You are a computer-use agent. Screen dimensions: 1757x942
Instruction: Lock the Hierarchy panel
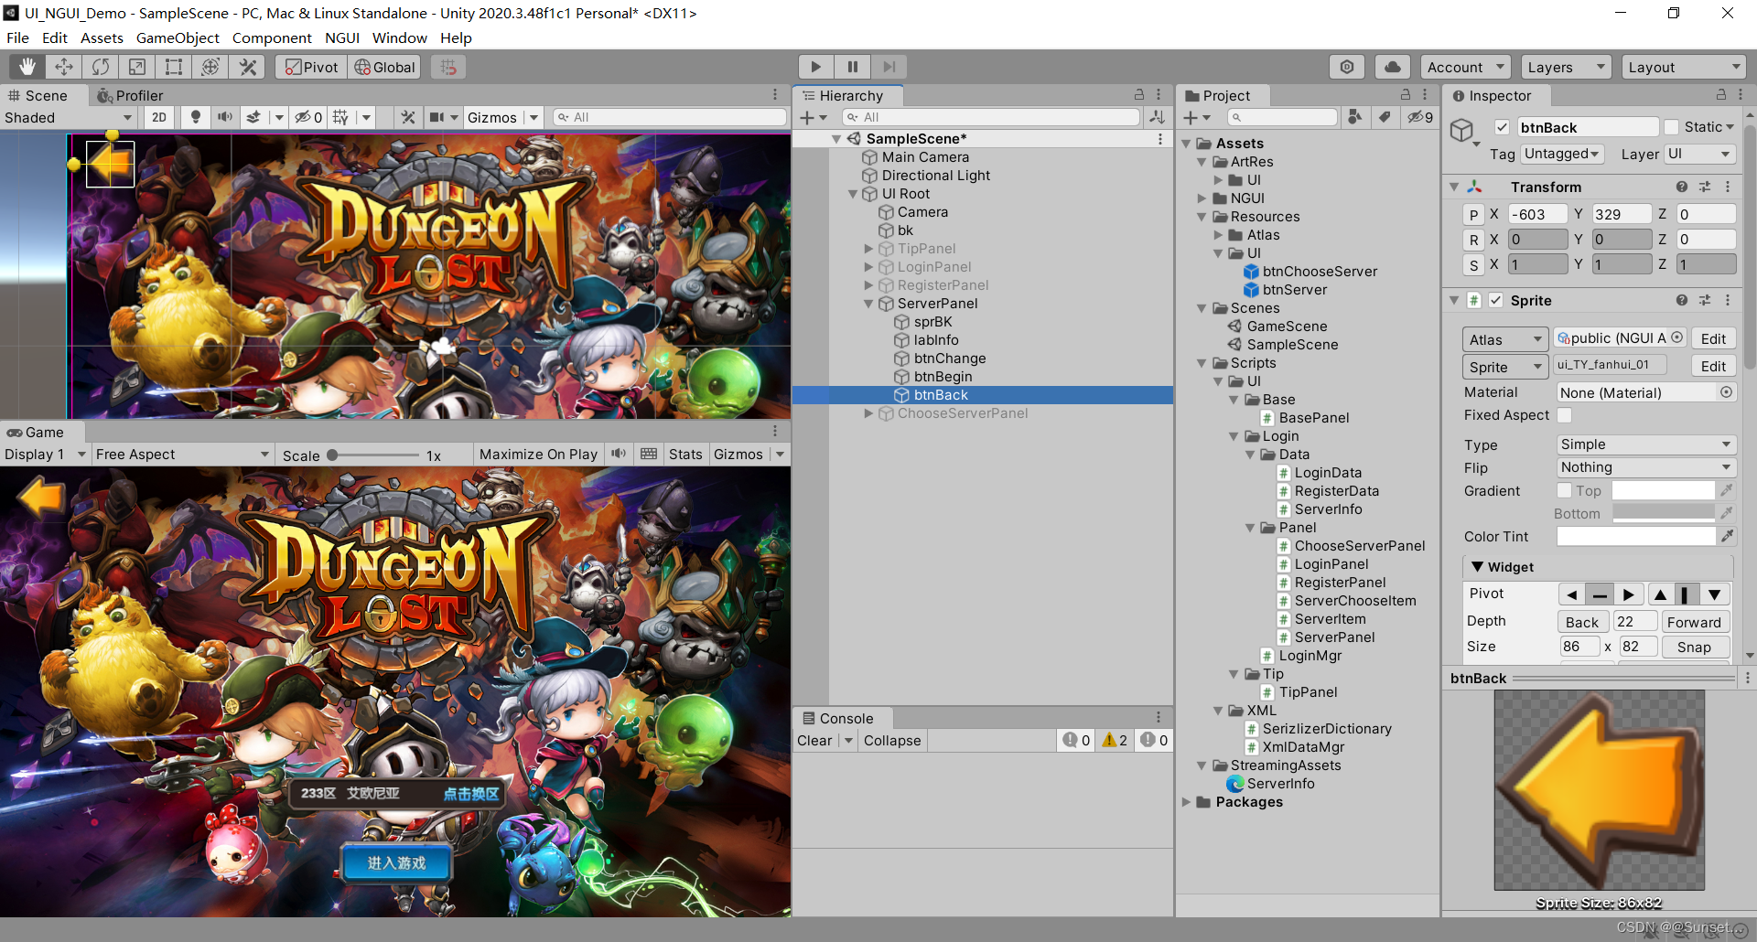coord(1139,95)
